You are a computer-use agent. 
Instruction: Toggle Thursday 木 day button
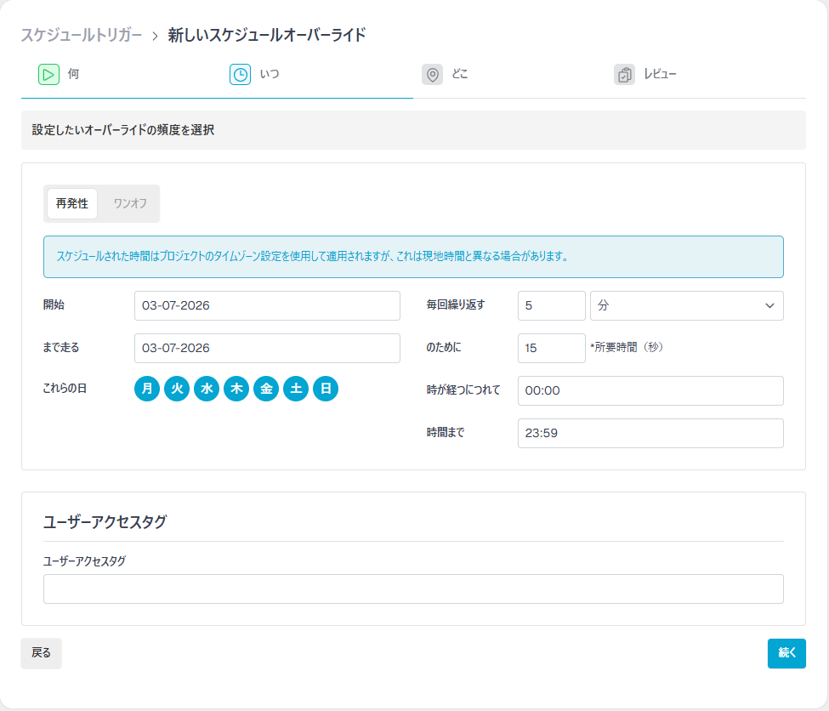click(x=236, y=389)
